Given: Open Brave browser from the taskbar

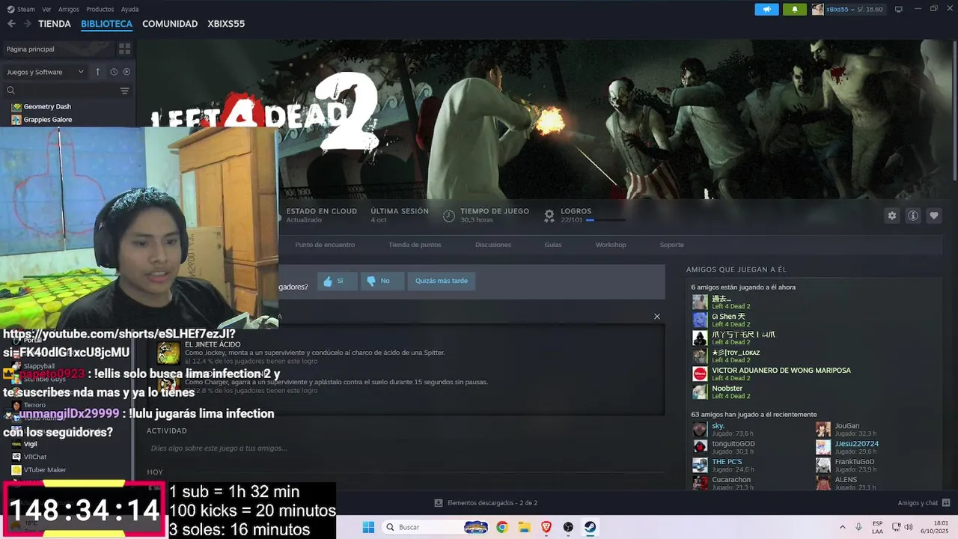Looking at the screenshot, I should click(546, 527).
